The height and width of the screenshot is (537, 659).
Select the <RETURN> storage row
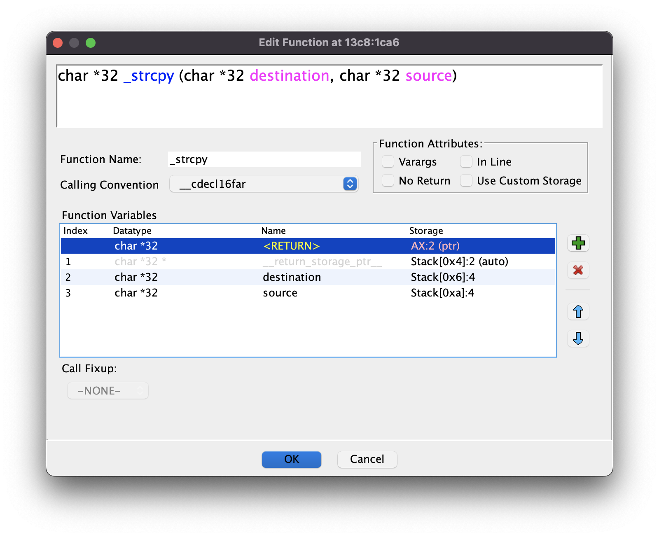(292, 246)
